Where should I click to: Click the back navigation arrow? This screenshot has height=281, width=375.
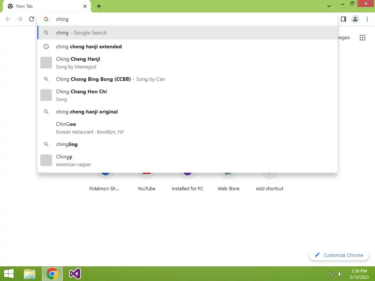(8, 19)
